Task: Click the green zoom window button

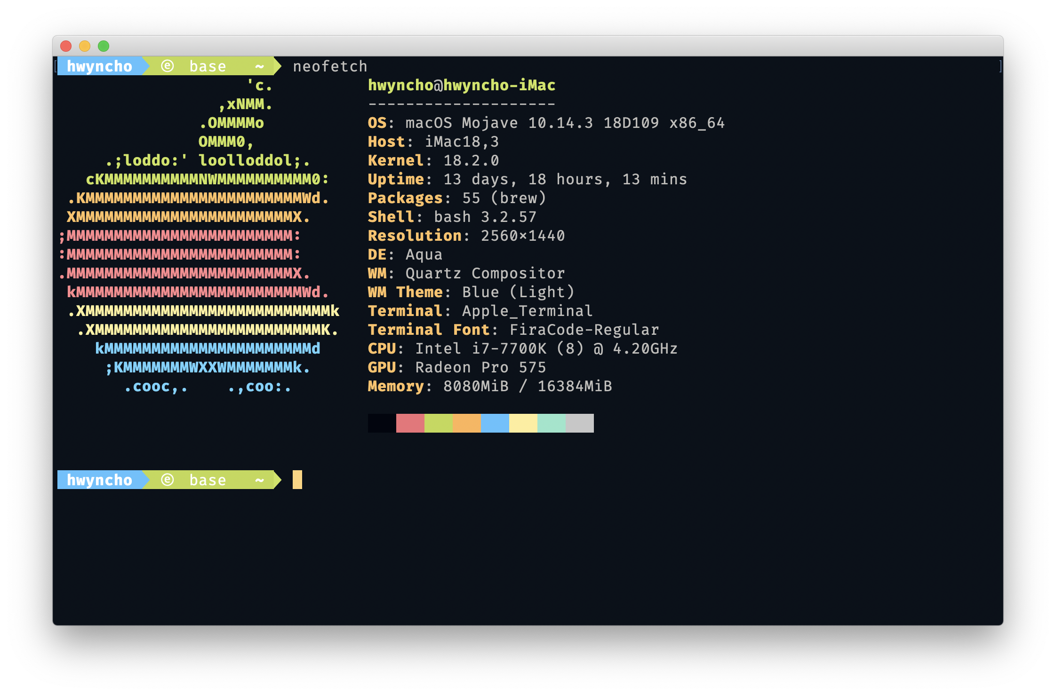Action: (104, 46)
